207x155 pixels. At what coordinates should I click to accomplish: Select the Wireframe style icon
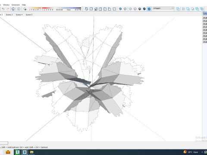coord(131,9)
